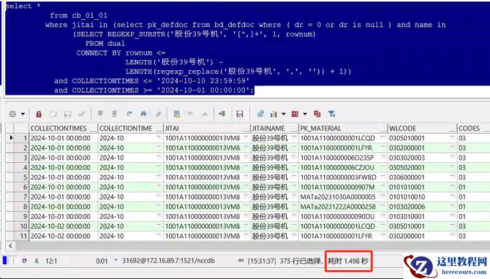Click the 'from cb_01_01' line in editor

(78, 15)
